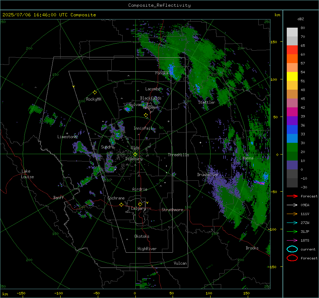Click the green 30 dBZ legend swatch
Screen dimensions: 319x298
click(x=292, y=147)
